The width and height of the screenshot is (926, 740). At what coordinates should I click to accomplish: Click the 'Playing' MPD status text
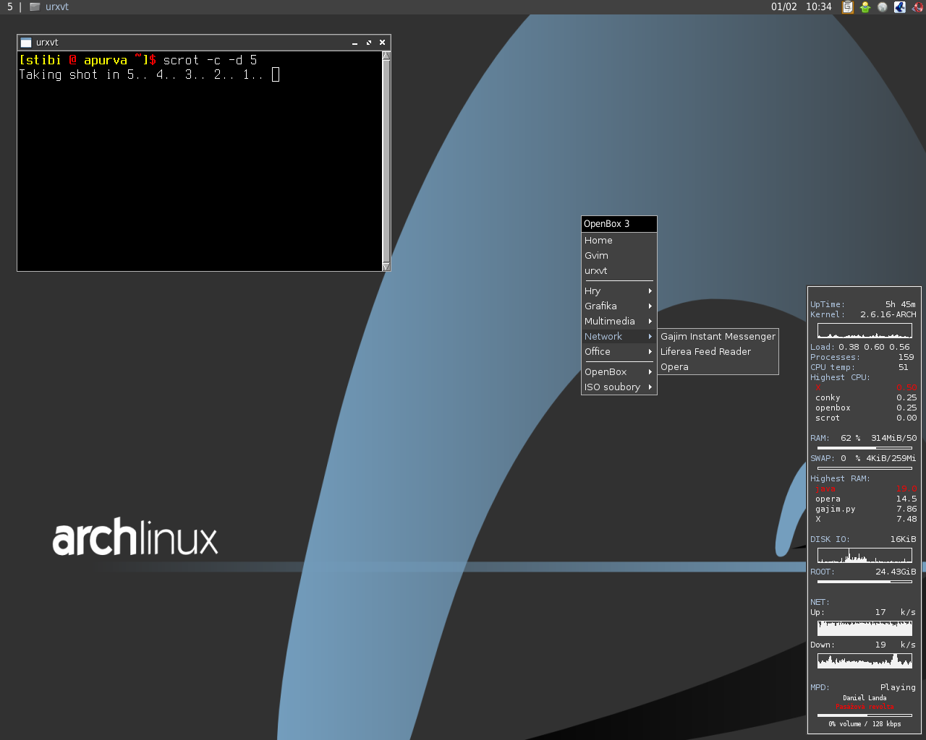pos(898,687)
